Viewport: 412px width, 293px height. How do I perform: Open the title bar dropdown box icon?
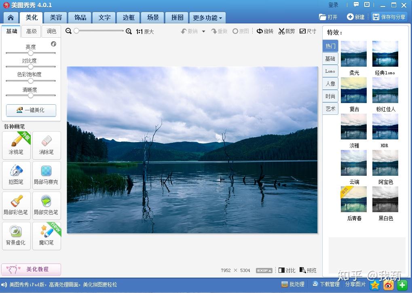[367, 4]
